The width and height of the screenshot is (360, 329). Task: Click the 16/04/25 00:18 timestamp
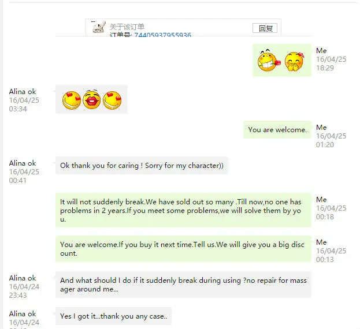coord(331,212)
